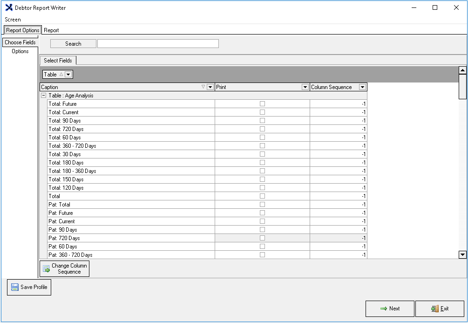
Task: Enable Print for Total: 360 - 720 Days
Action: click(x=262, y=145)
